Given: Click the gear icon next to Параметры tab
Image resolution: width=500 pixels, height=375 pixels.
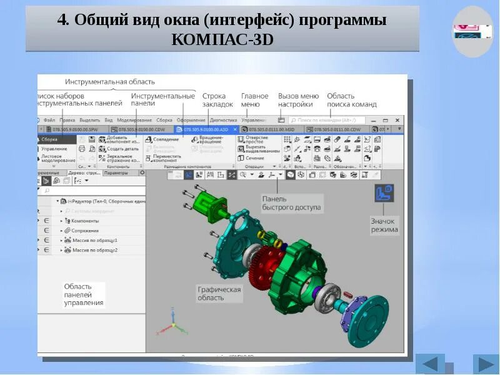Looking at the screenshot, I should [142, 172].
